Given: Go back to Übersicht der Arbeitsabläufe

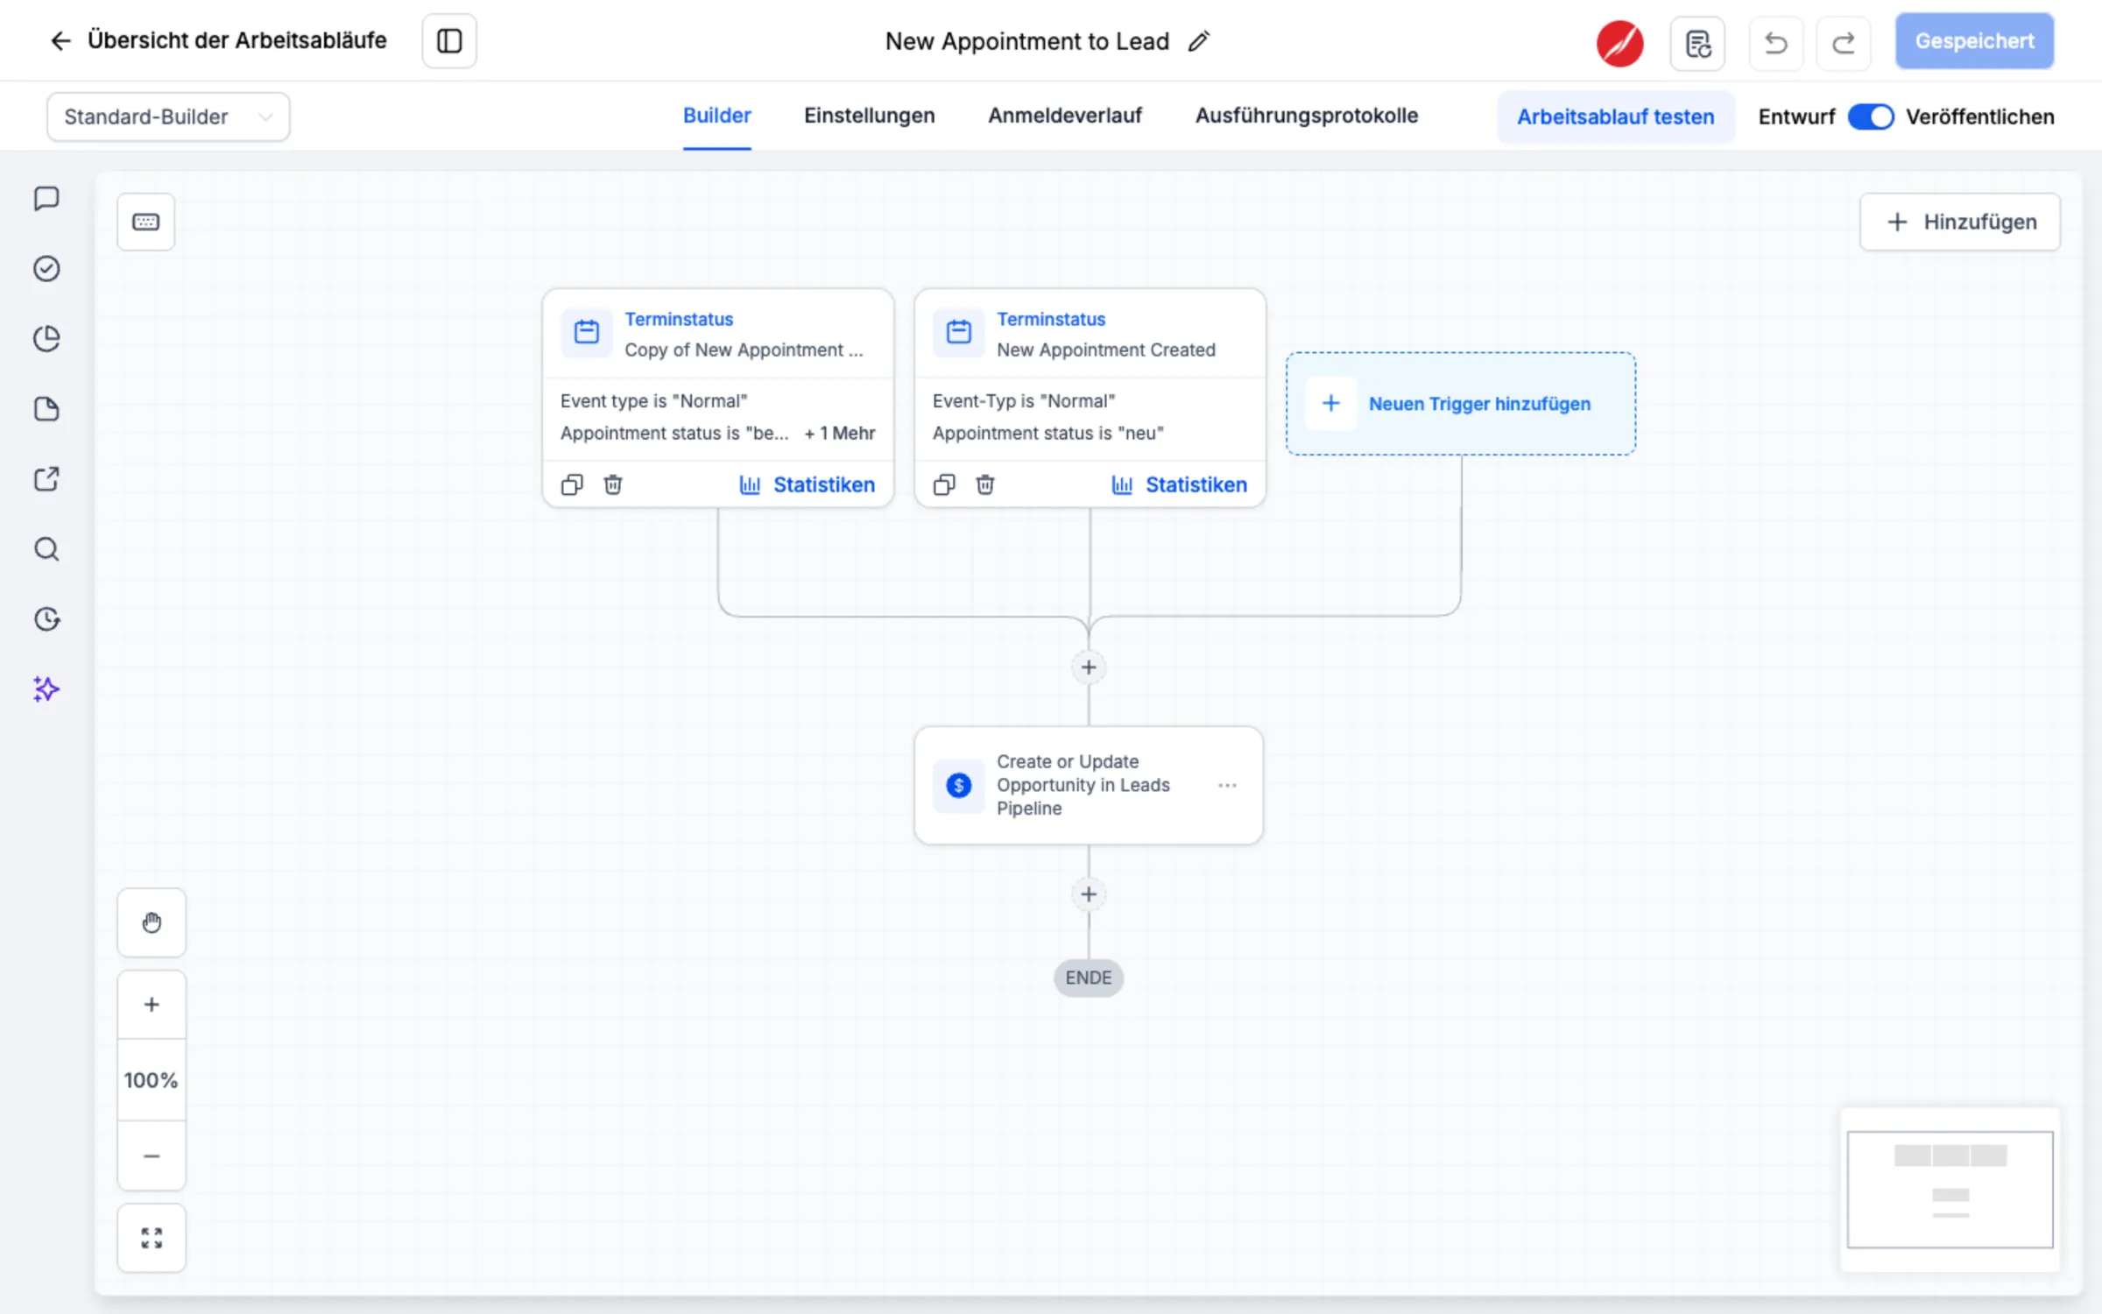Looking at the screenshot, I should 219,40.
